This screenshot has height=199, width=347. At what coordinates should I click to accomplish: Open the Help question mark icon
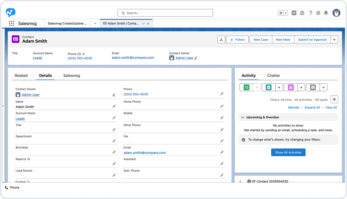[x=311, y=13]
